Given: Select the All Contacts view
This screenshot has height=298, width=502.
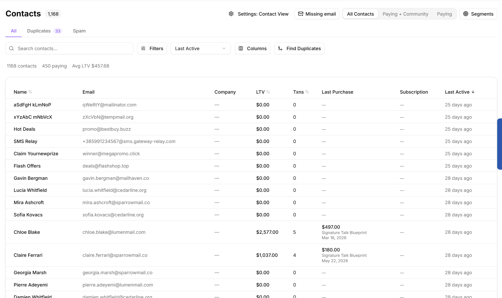Looking at the screenshot, I should (360, 14).
